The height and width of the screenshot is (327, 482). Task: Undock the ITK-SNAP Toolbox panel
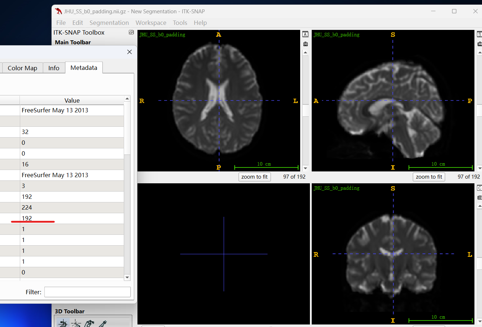point(131,32)
